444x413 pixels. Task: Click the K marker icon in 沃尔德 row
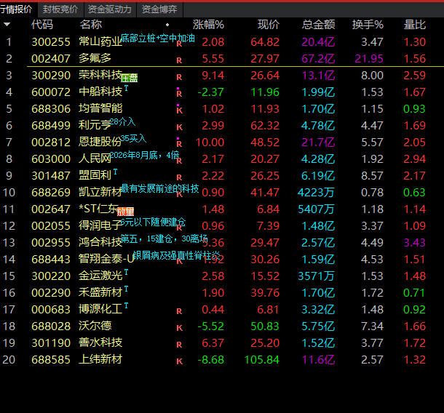pyautogui.click(x=180, y=328)
